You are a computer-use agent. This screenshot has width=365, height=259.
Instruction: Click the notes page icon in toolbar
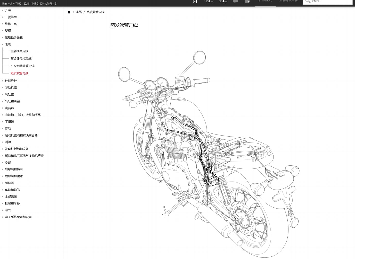(247, 1)
